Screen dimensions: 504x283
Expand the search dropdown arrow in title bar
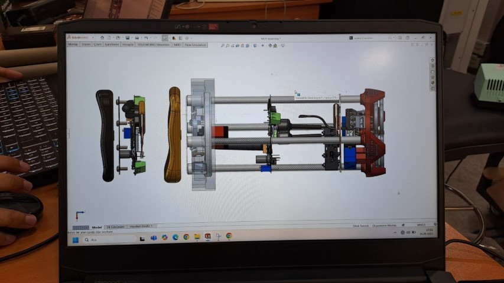click(x=395, y=38)
